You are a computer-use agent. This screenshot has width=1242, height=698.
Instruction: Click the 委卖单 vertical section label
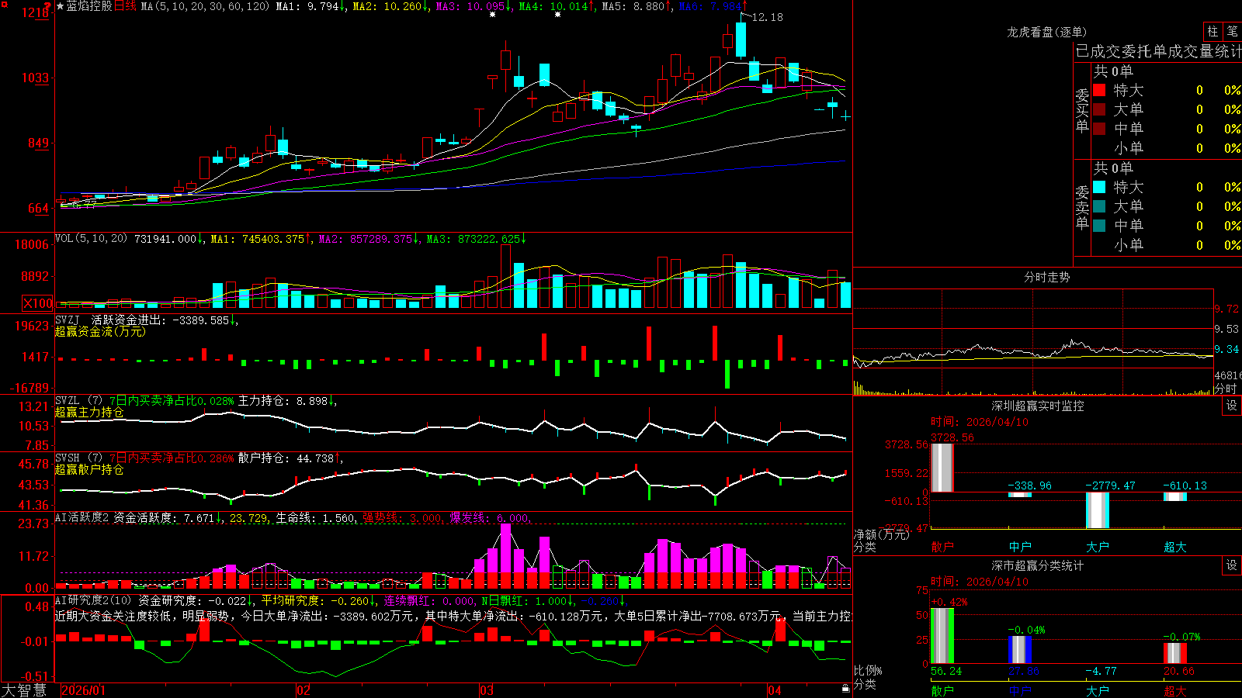[1082, 207]
